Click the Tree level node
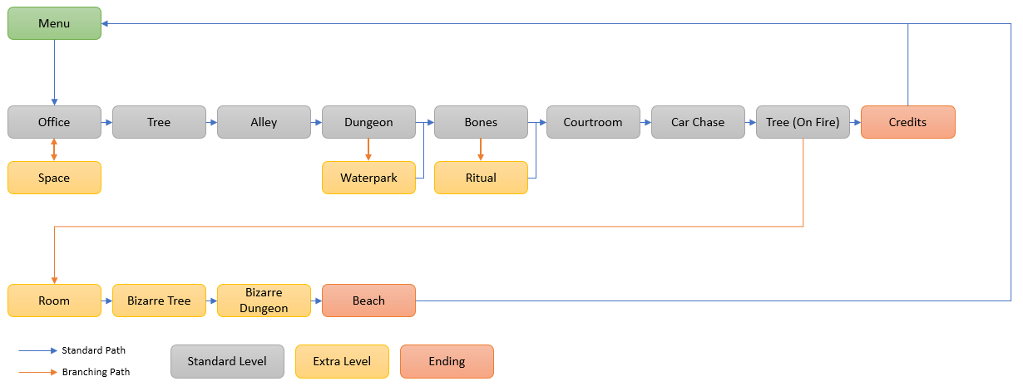 pos(159,122)
